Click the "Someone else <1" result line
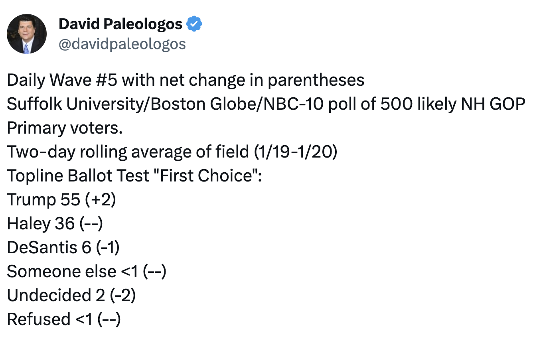Screen dimensions: 545x347 click(x=86, y=272)
